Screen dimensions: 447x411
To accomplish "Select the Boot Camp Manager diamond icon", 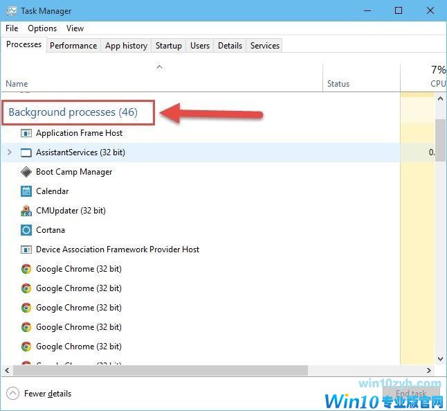I will 26,172.
